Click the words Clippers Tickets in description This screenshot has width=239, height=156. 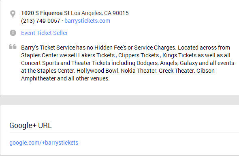(x=139, y=55)
